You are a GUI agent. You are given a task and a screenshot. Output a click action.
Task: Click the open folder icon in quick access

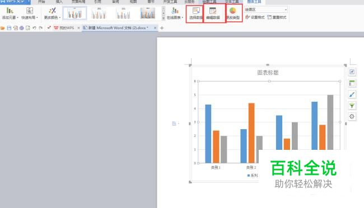tap(3, 28)
